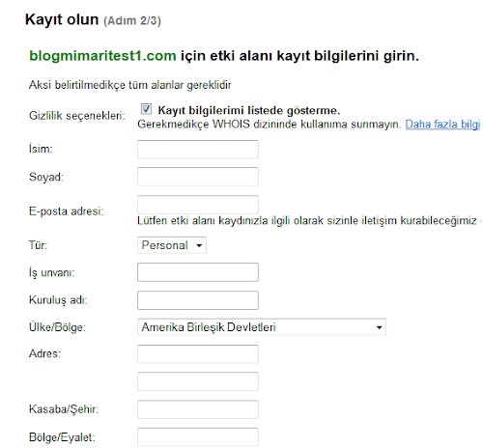Open the 'Daha fazla bilgi' link
The width and height of the screenshot is (483, 448).
pos(442,125)
